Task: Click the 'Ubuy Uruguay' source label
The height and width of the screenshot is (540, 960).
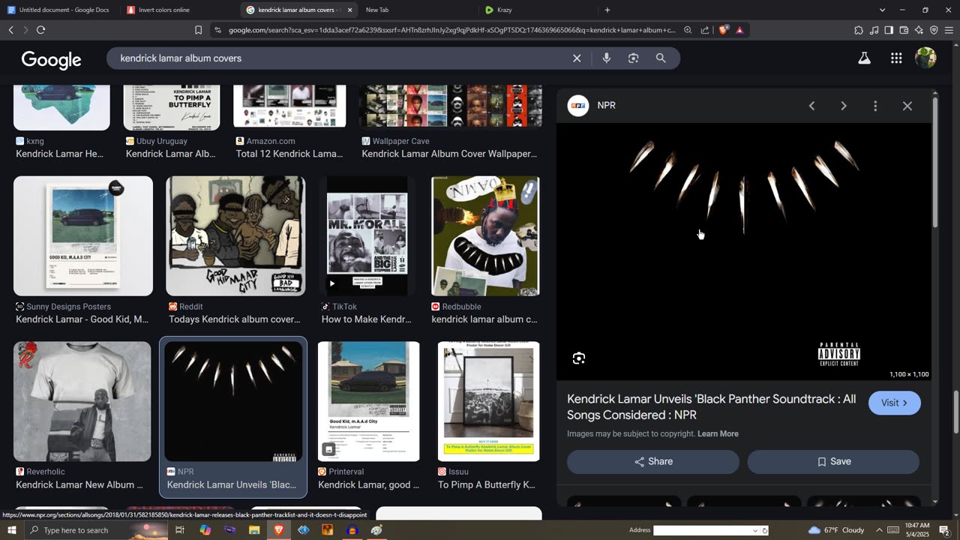Action: (x=162, y=141)
